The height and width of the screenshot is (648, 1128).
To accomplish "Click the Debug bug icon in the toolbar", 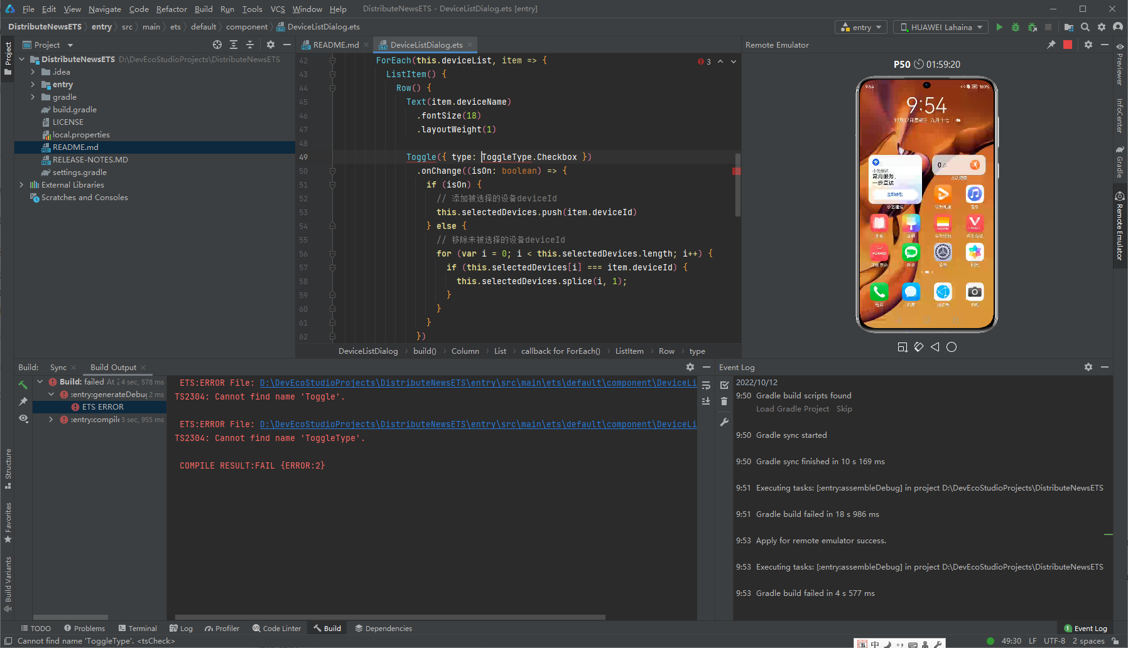I will click(1016, 27).
